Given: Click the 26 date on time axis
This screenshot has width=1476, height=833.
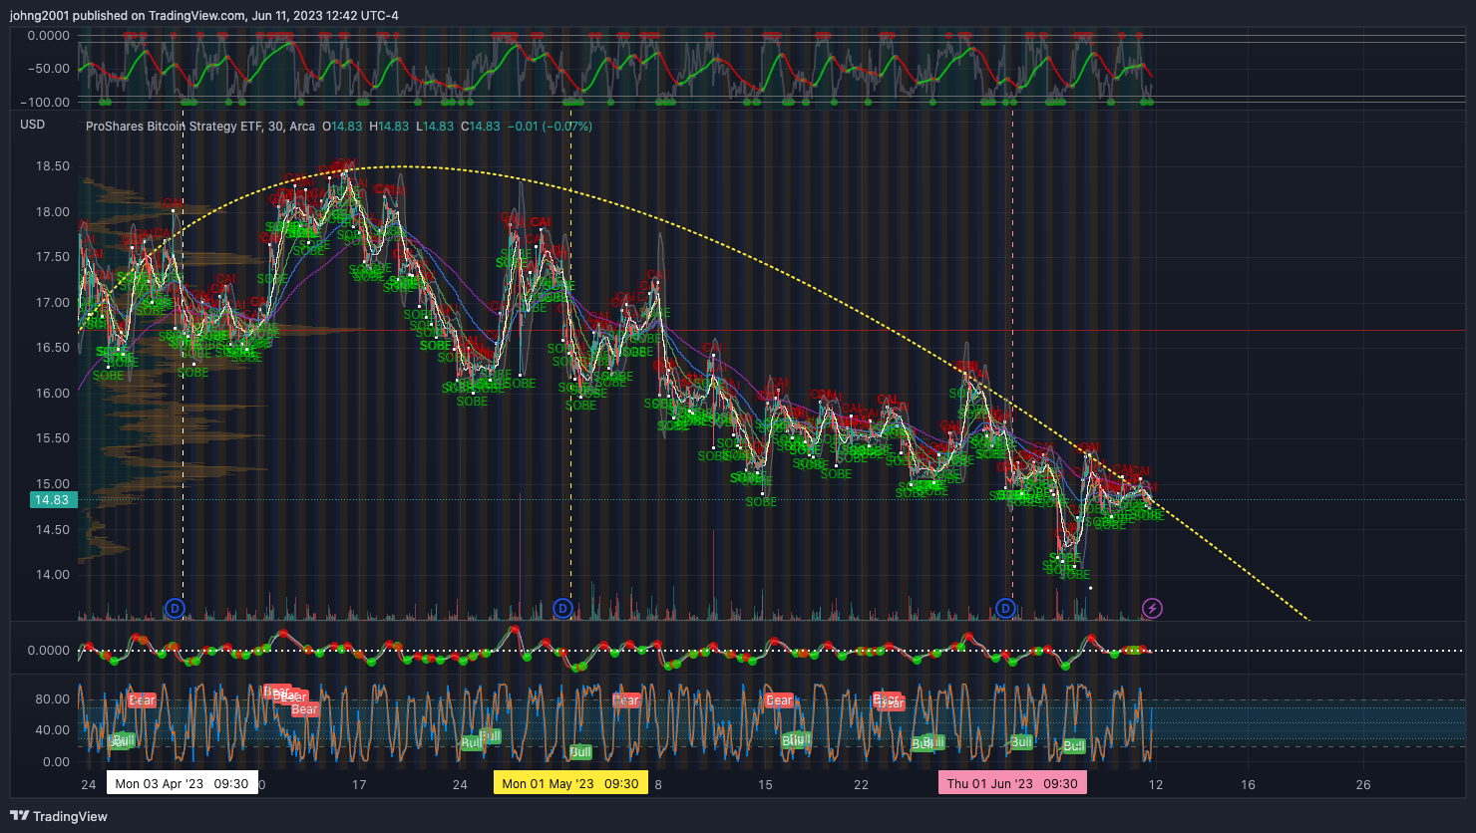Looking at the screenshot, I should [1363, 785].
